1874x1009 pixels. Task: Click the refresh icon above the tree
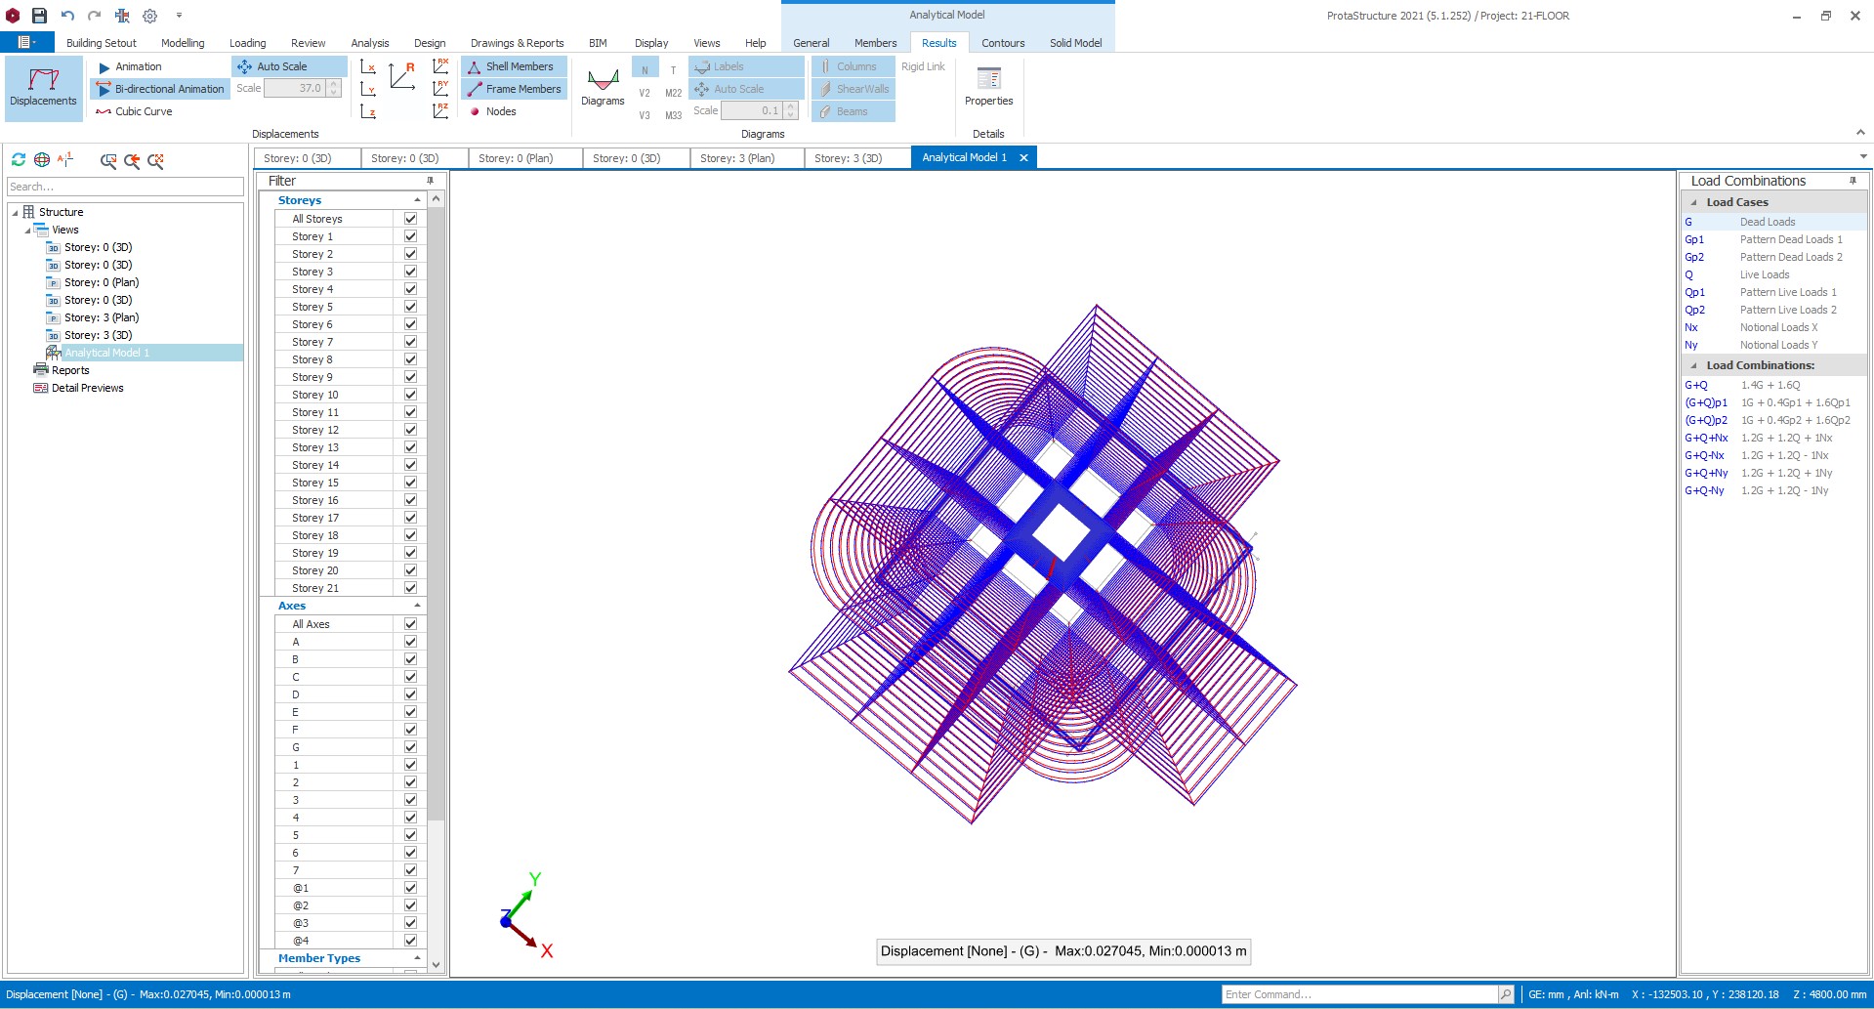click(x=19, y=160)
